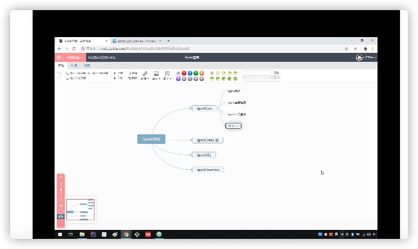Apply the purple priority 5 marker
This screenshot has height=249, width=418.
point(178,79)
